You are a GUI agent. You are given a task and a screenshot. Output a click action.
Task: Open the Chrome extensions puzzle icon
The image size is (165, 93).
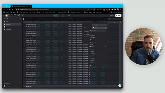point(112,9)
